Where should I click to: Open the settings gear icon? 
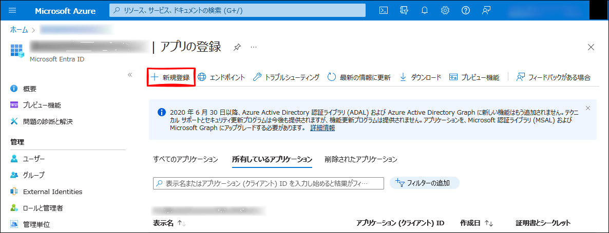(445, 10)
